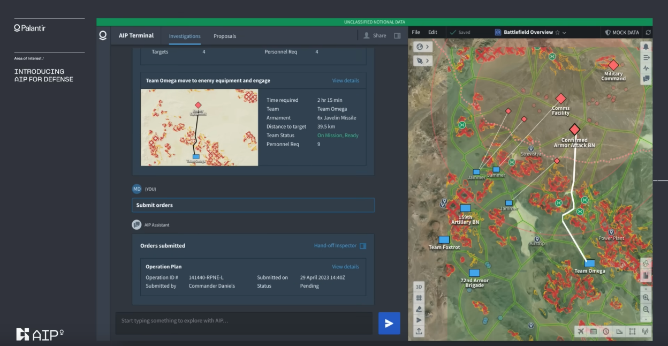Expand the globe layers panel chevron
Screen dimensions: 668x346
pos(428,47)
